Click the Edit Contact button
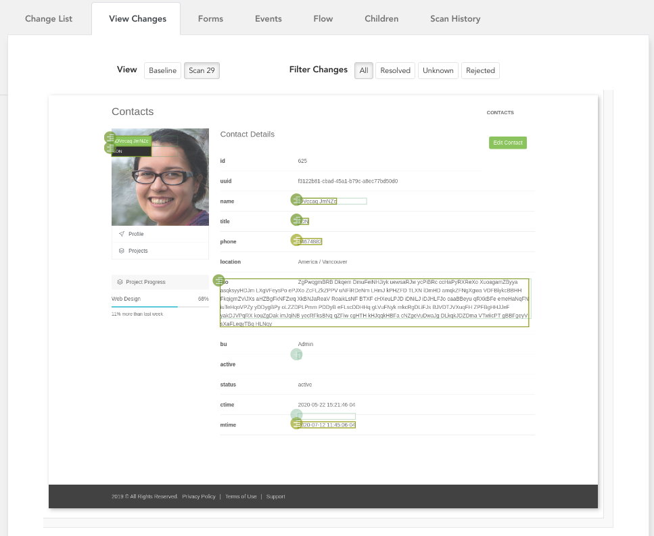 [x=508, y=143]
